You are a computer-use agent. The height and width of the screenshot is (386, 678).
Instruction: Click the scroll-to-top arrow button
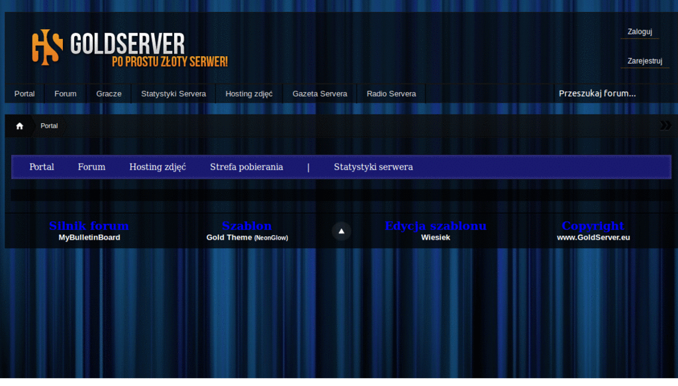[x=341, y=231]
